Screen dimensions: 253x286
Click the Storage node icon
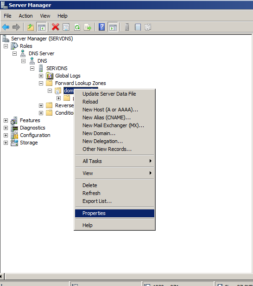coord(14,143)
